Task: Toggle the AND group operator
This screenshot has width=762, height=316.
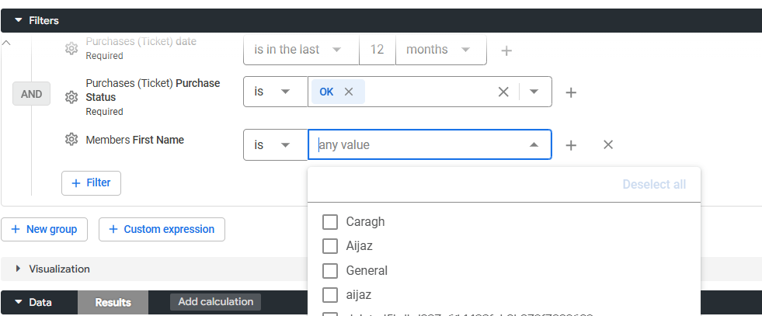Action: pyautogui.click(x=32, y=94)
